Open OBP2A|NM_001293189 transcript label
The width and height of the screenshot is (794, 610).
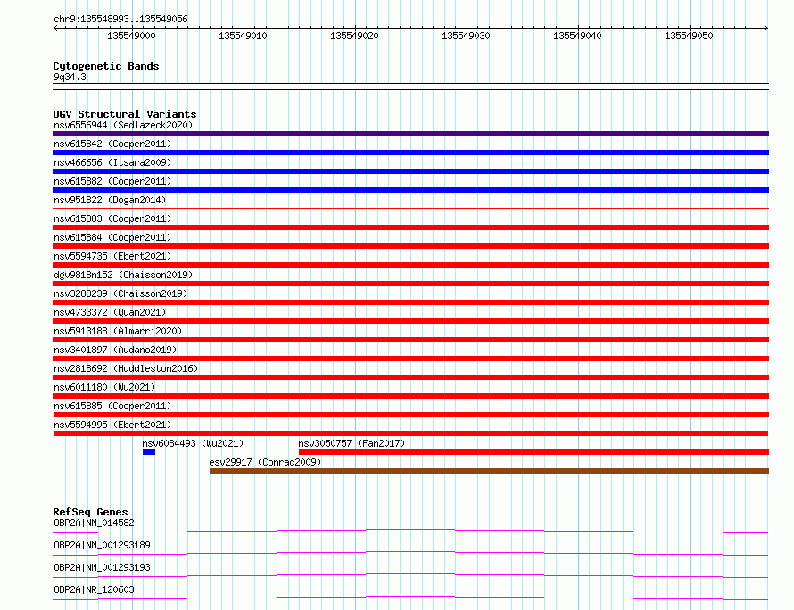102,545
